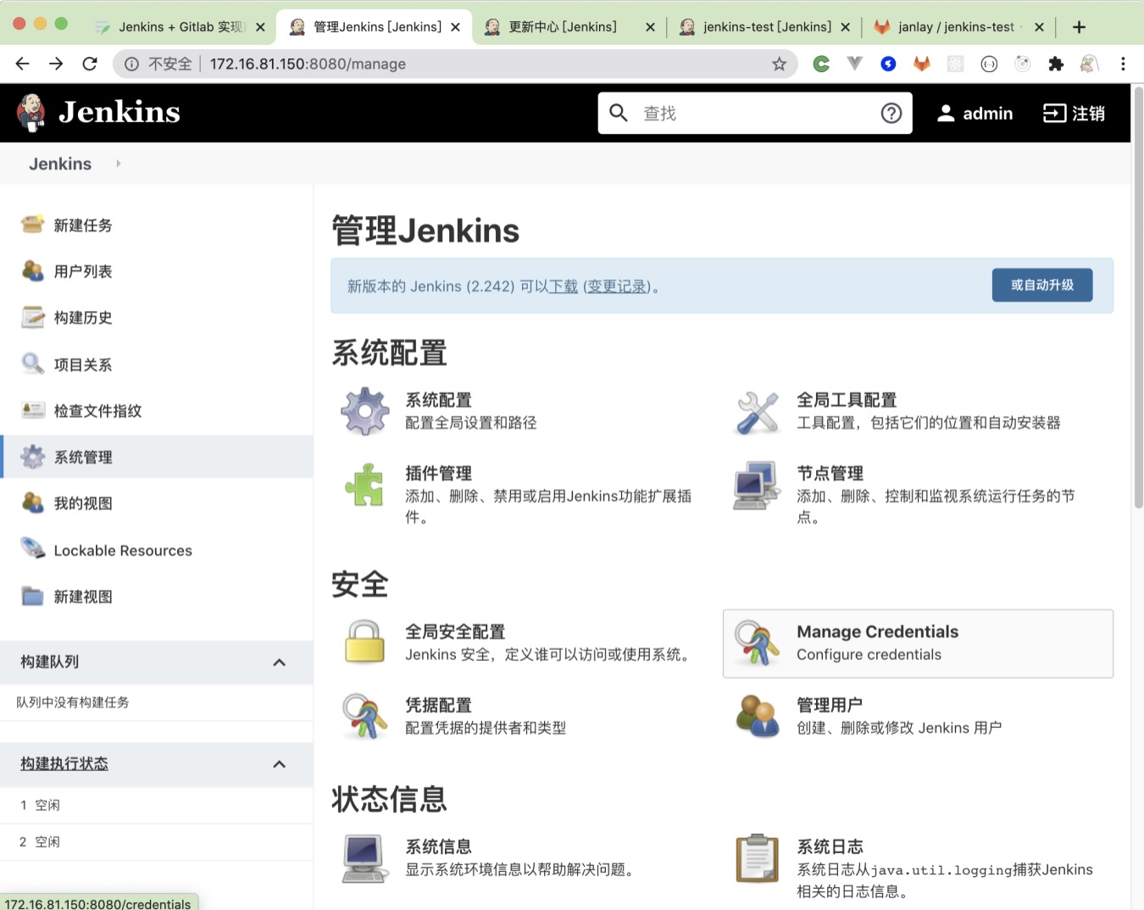Open 新建任务 in sidebar
Screen dimensions: 1144x910
(83, 225)
